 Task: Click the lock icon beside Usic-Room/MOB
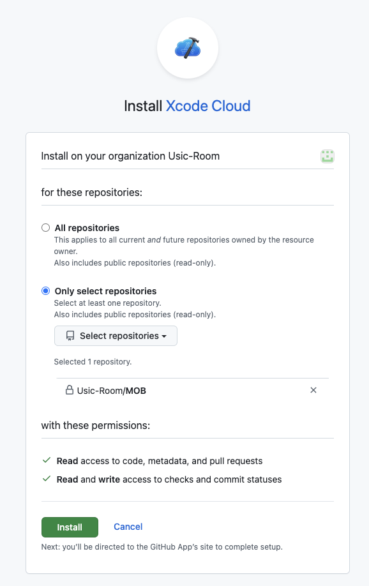coord(69,390)
